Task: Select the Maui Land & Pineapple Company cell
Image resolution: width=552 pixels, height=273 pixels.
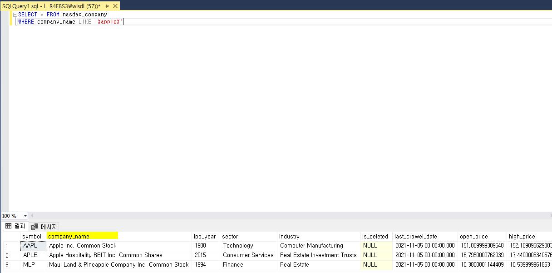Action: pyautogui.click(x=119, y=265)
